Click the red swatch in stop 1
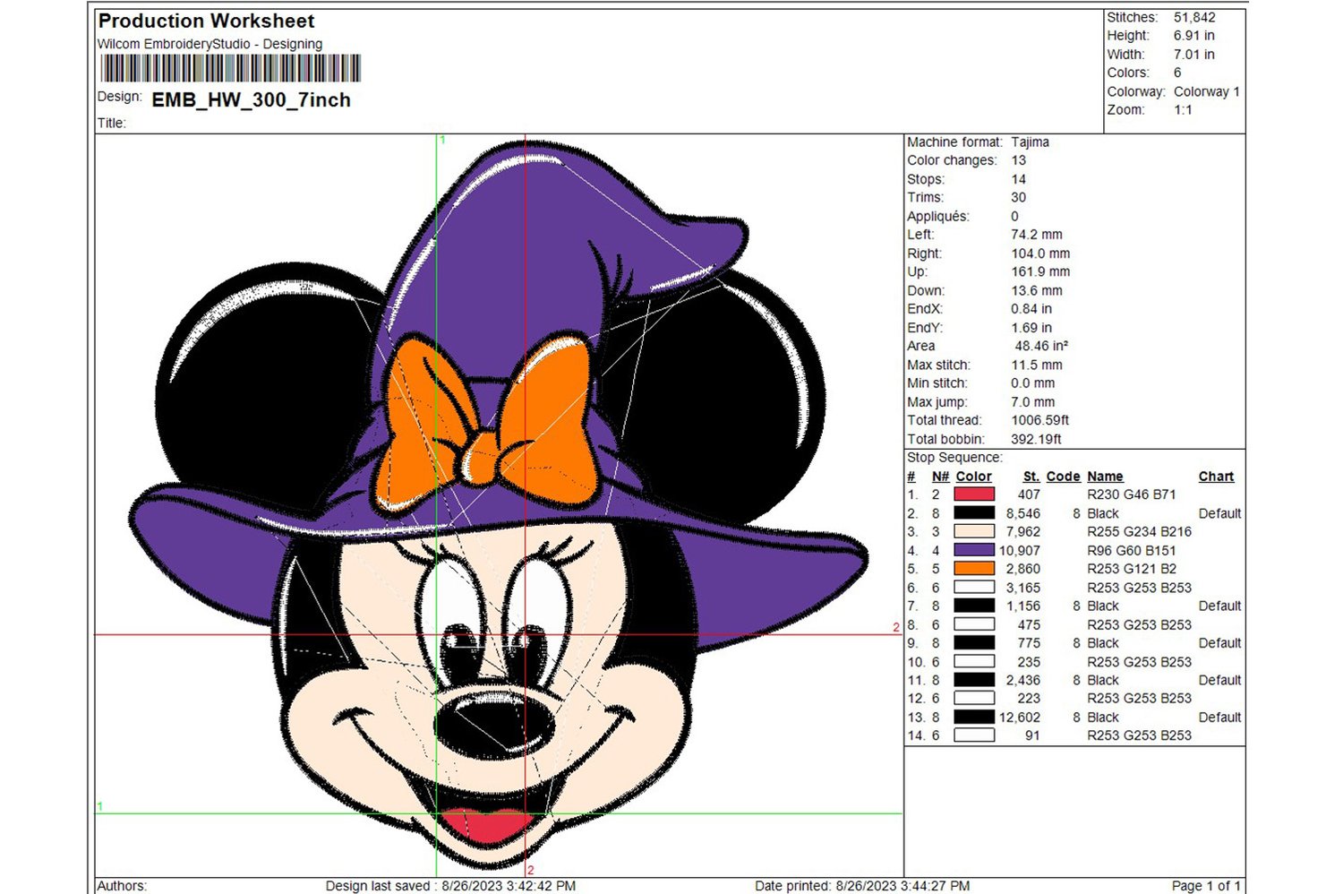This screenshot has height=894, width=1343. tap(974, 494)
